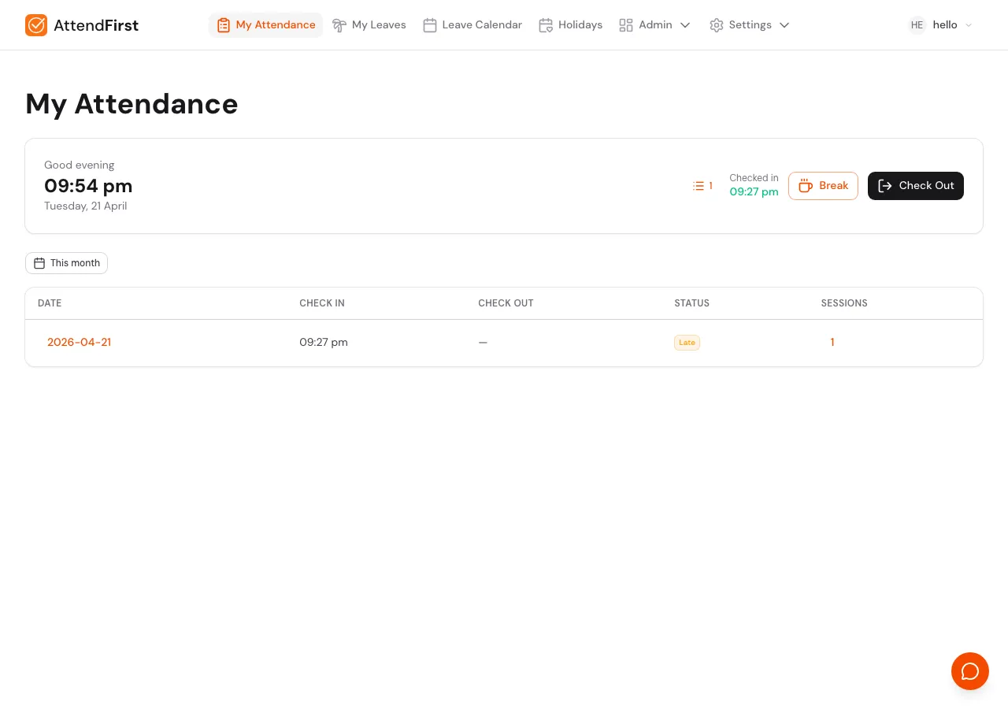The image size is (1008, 709).
Task: Open the chat support bubble
Action: coord(970,671)
